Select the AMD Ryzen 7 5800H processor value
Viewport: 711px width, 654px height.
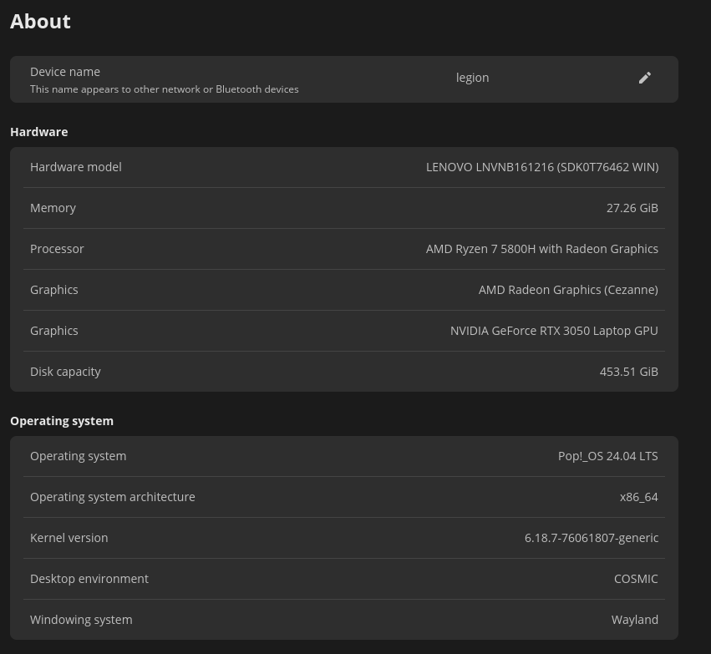(x=541, y=249)
